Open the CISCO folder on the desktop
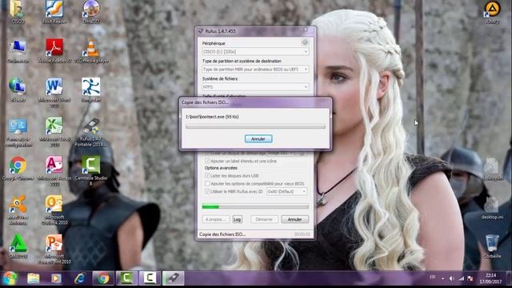Screen dimensions: 512x288 pos(18,12)
